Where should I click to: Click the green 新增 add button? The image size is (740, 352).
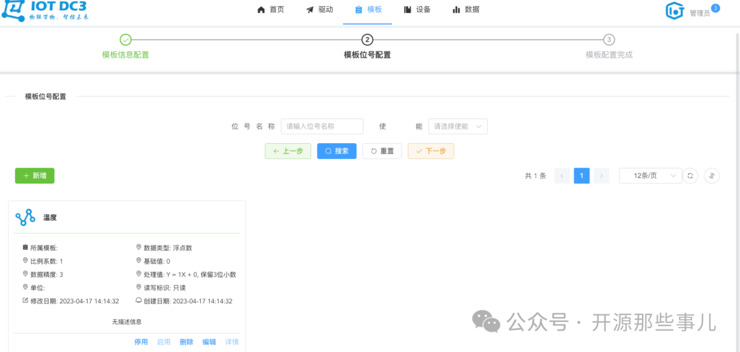coord(34,175)
